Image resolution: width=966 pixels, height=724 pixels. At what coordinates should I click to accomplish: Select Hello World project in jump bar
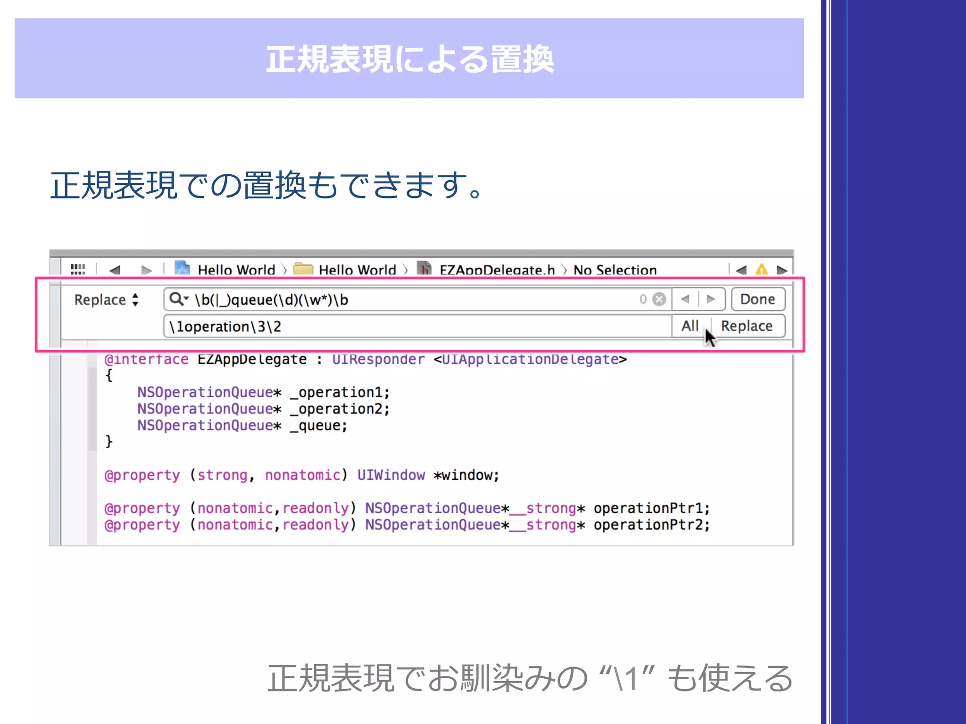(x=225, y=270)
